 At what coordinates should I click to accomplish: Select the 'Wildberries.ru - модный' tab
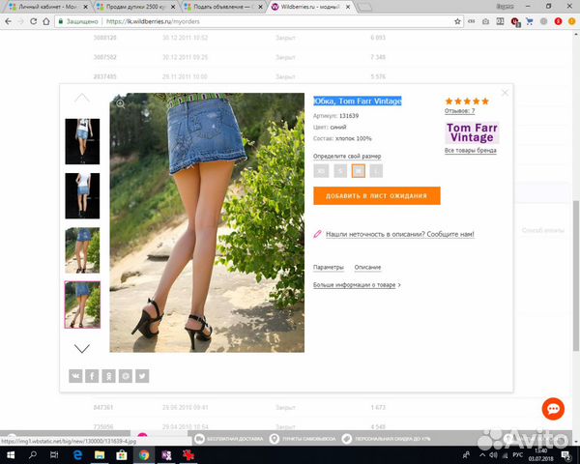click(310, 7)
